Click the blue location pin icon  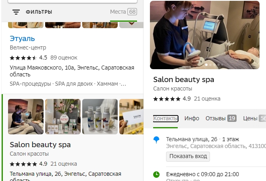(157, 140)
